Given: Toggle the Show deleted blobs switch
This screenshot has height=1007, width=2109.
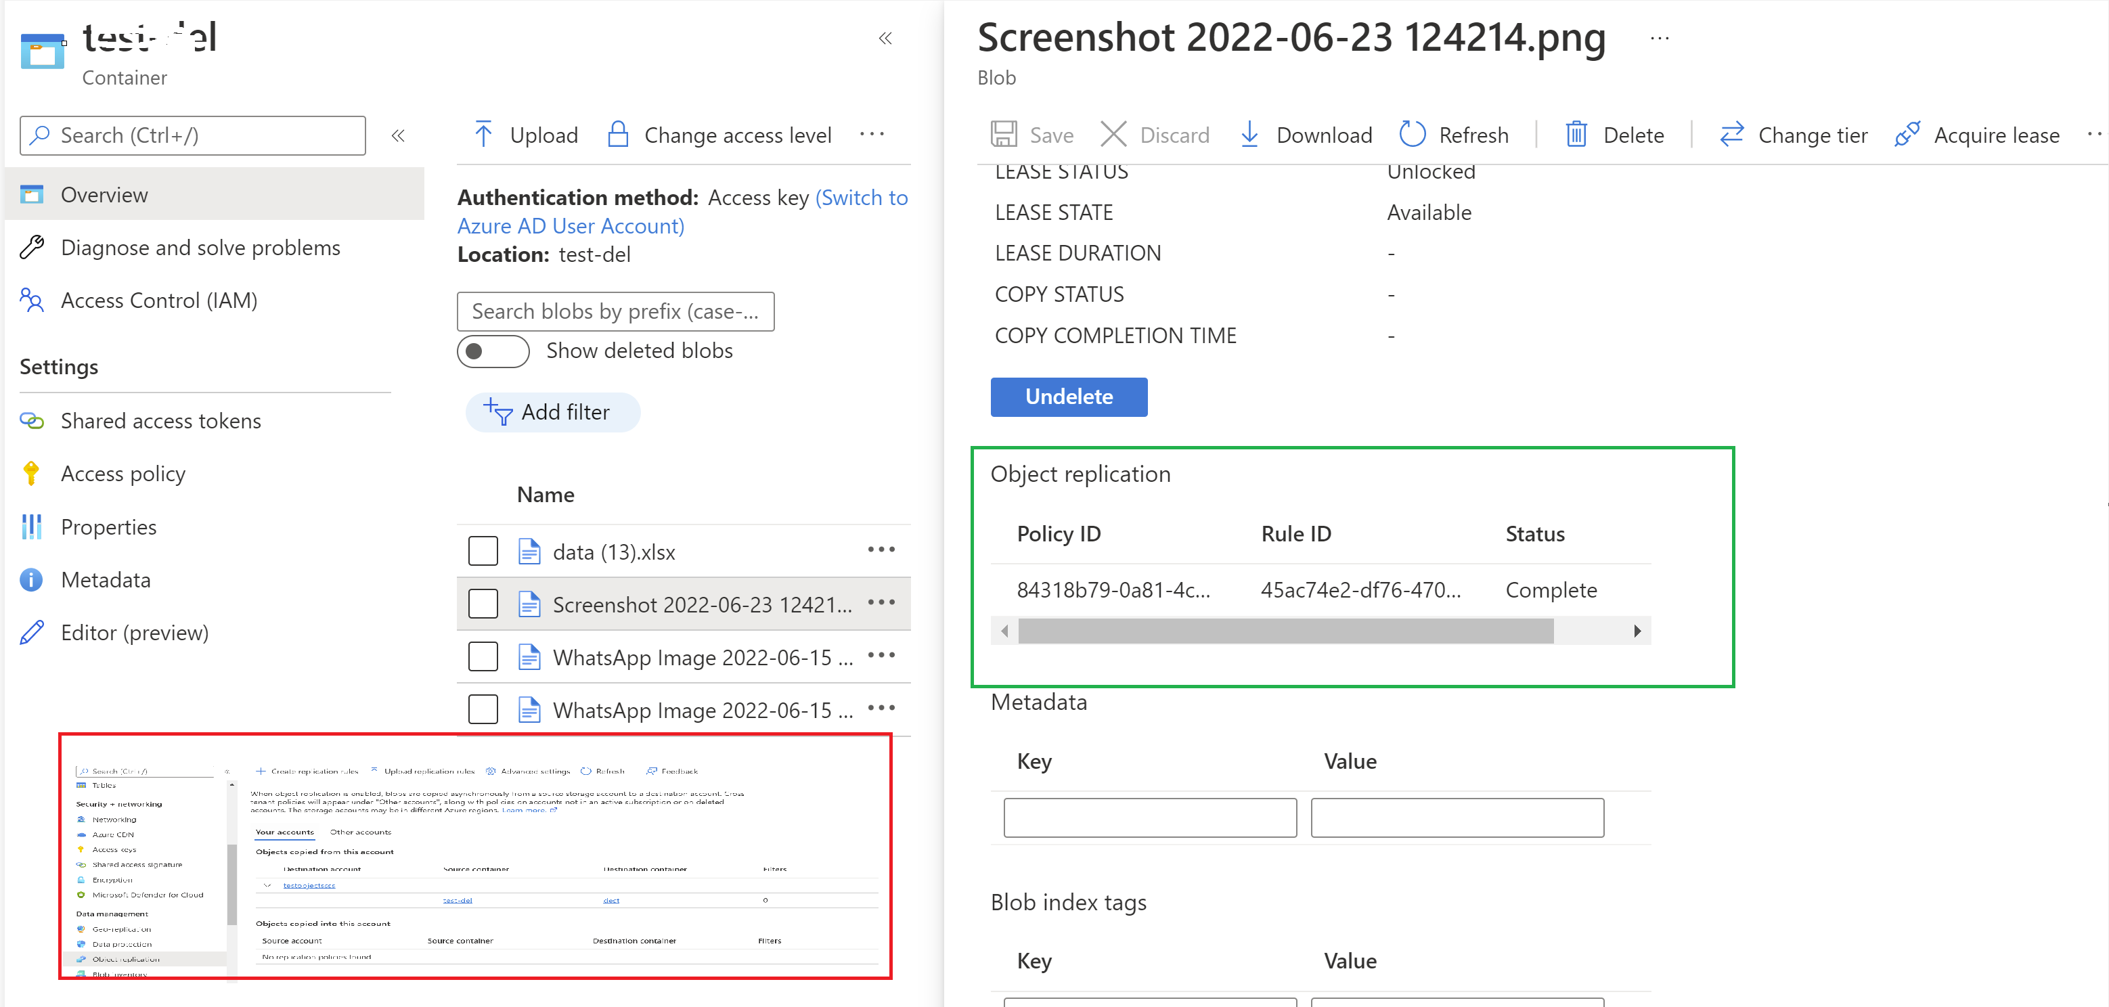Looking at the screenshot, I should 493,351.
